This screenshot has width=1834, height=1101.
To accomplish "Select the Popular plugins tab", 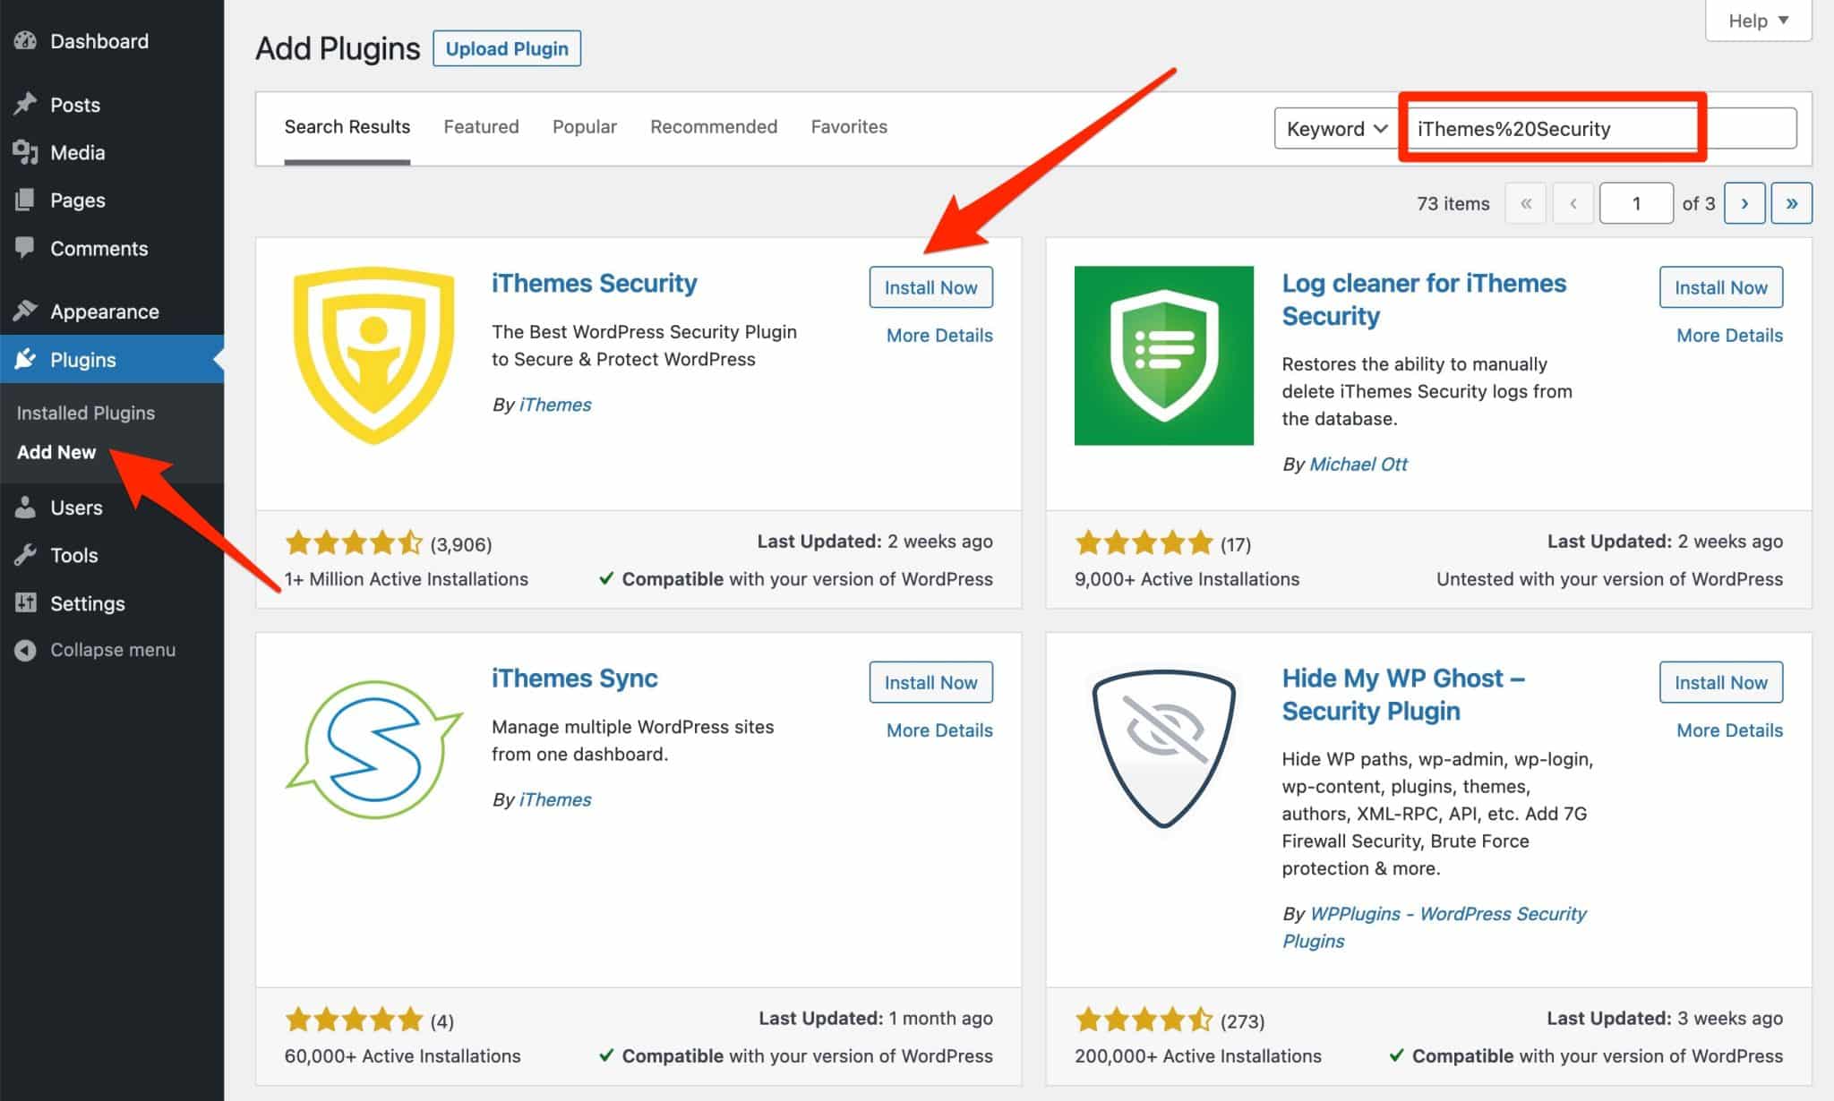I will 584,127.
